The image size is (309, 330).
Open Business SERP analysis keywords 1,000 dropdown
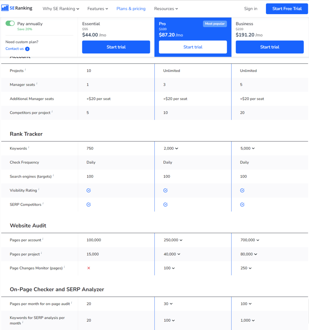pyautogui.click(x=248, y=320)
